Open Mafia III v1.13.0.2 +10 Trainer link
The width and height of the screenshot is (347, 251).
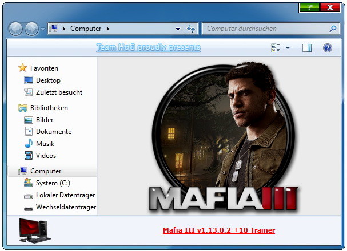(219, 230)
